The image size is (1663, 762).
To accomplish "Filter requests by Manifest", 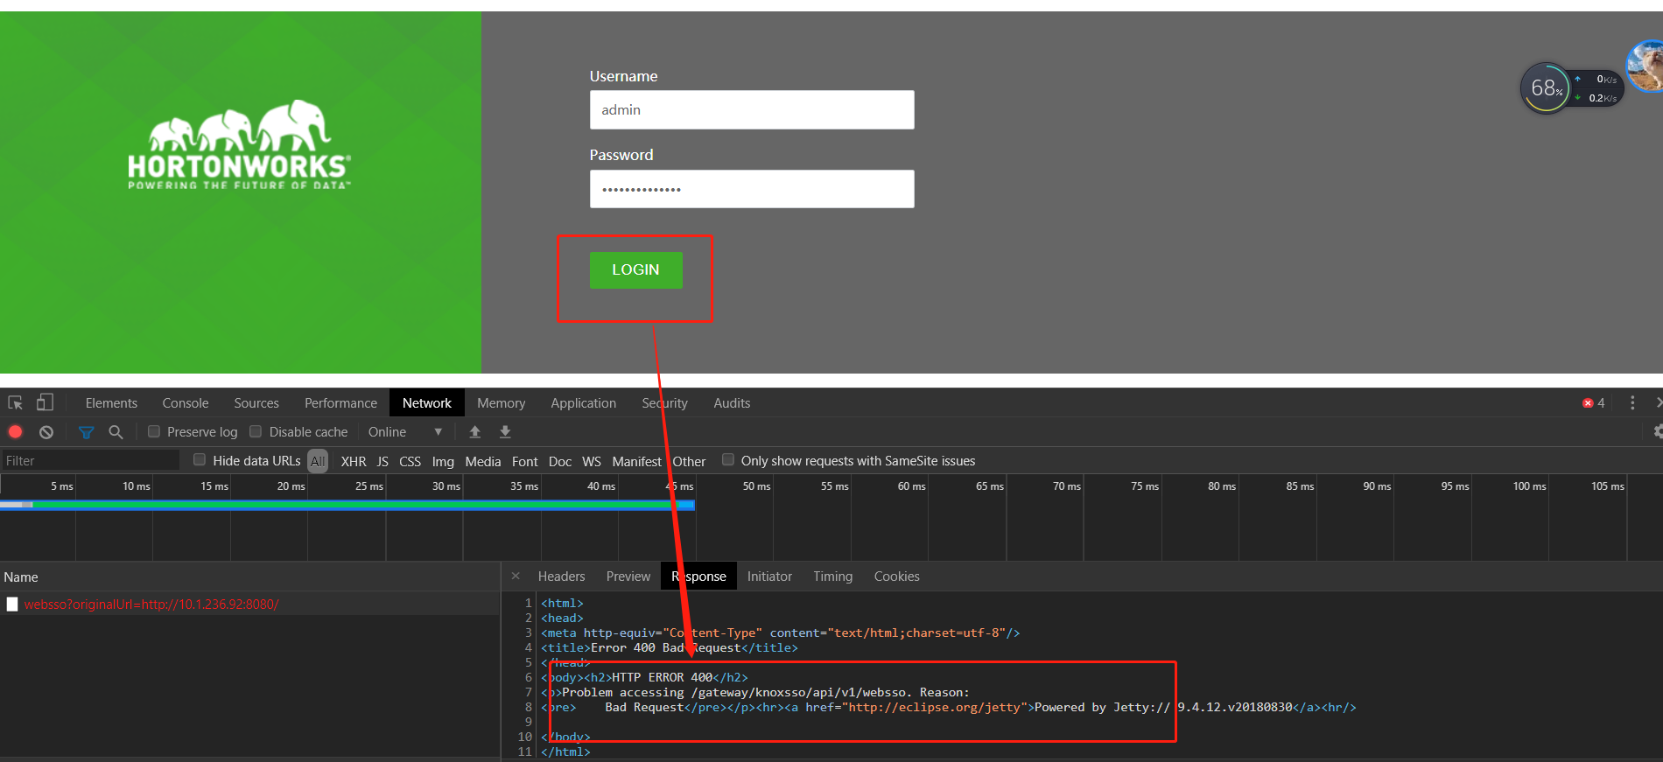I will (636, 461).
